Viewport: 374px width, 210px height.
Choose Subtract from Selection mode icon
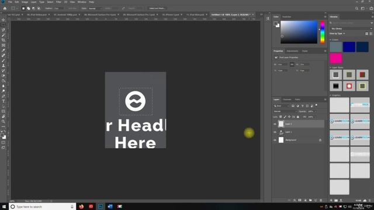[33, 8]
